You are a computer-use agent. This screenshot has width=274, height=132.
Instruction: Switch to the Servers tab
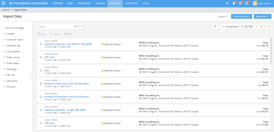(x=58, y=4)
